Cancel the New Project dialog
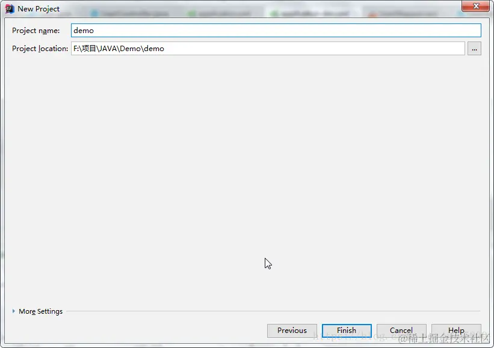The image size is (494, 348). [x=401, y=331]
